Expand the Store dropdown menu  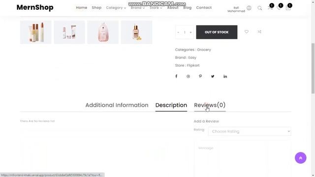156,8
